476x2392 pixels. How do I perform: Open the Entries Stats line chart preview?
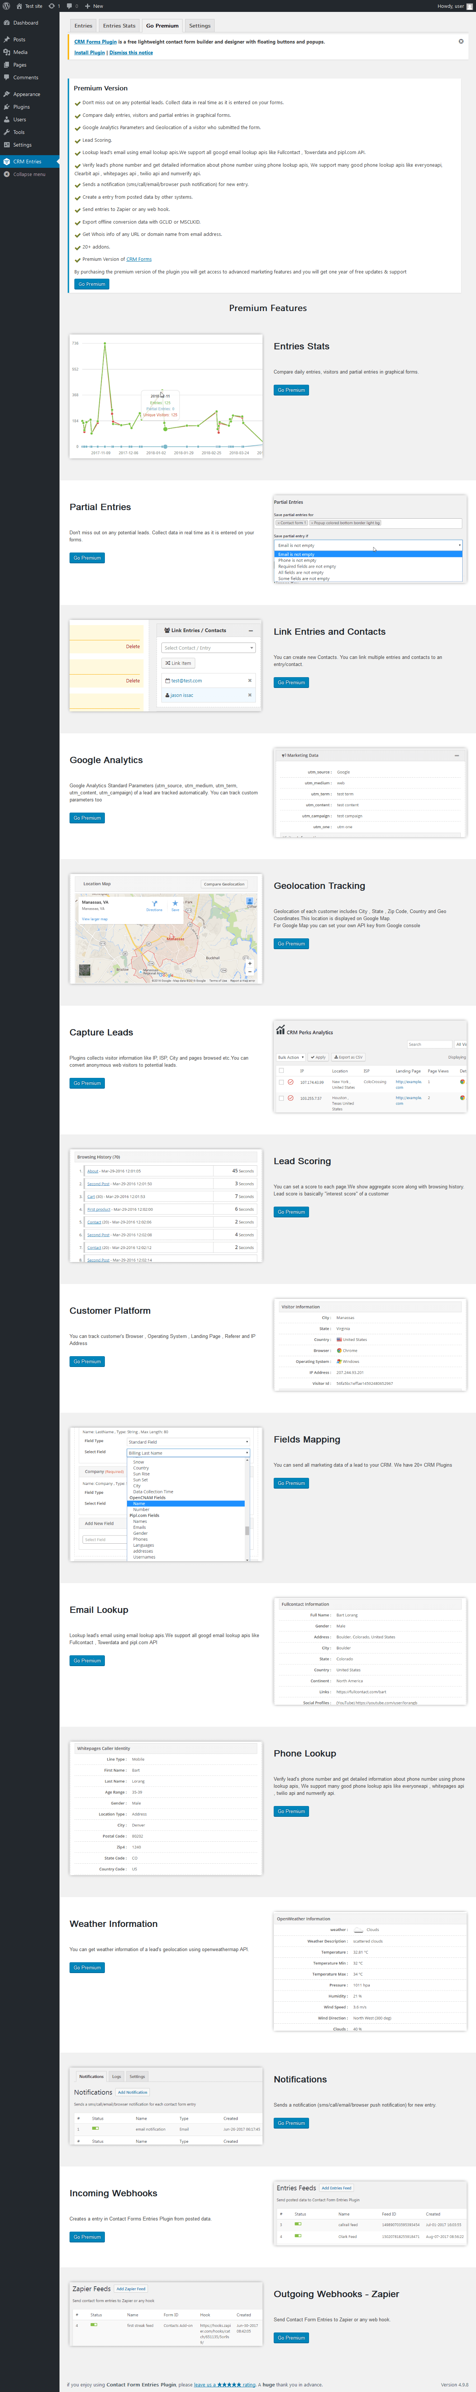(x=166, y=397)
